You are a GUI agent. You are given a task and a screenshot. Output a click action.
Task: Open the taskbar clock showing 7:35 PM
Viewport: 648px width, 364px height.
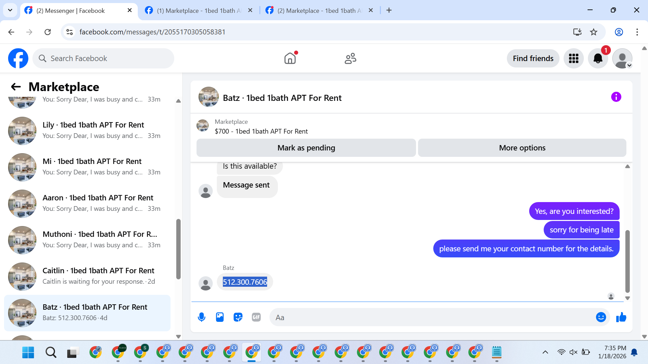(x=612, y=352)
